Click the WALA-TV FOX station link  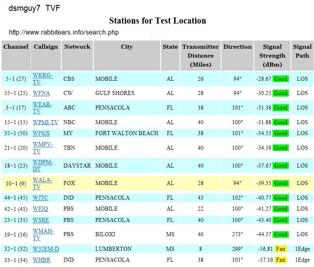[42, 183]
